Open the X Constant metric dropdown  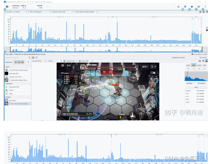16,12
